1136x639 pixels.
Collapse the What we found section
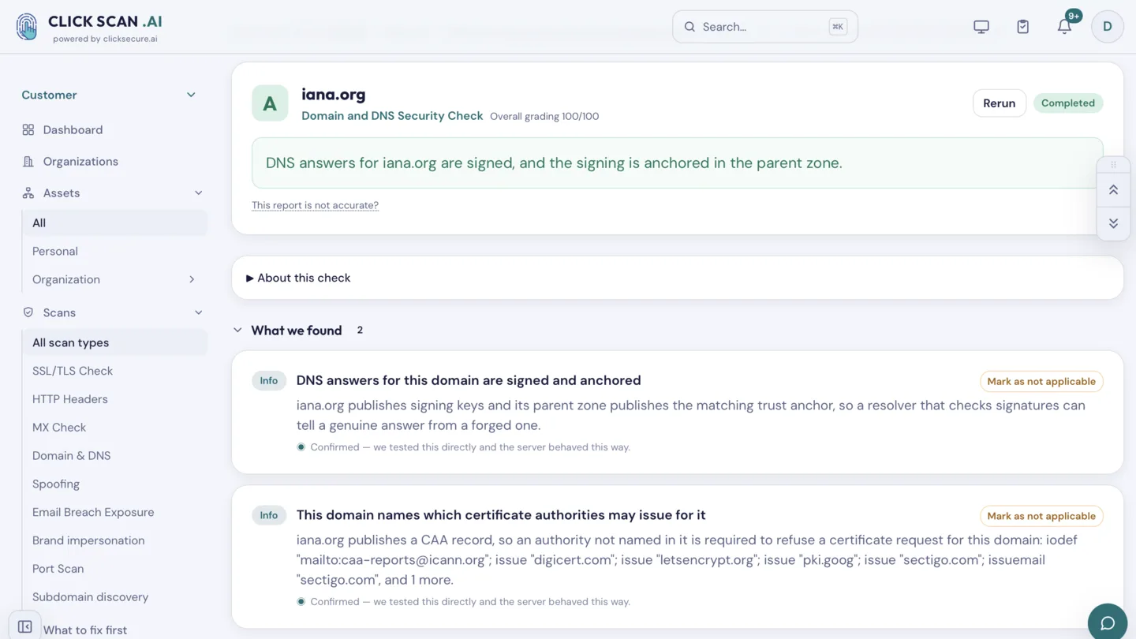237,331
